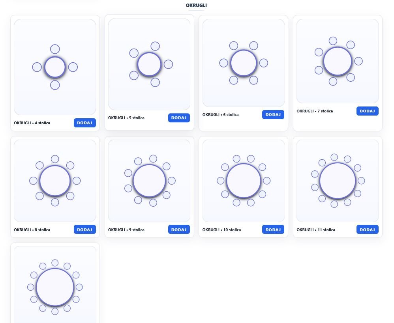This screenshot has width=394, height=323.
Task: Hit the DODAJ button for 7 stolica
Action: click(x=367, y=111)
